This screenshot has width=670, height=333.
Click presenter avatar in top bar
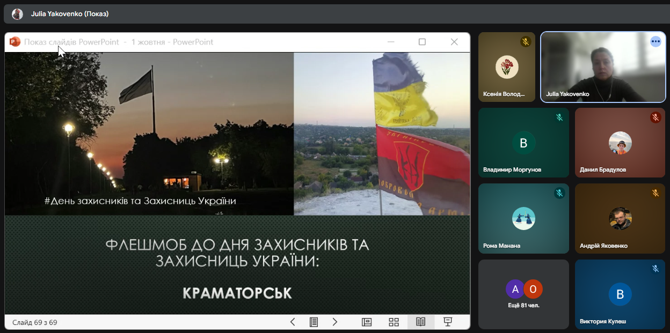pyautogui.click(x=18, y=14)
